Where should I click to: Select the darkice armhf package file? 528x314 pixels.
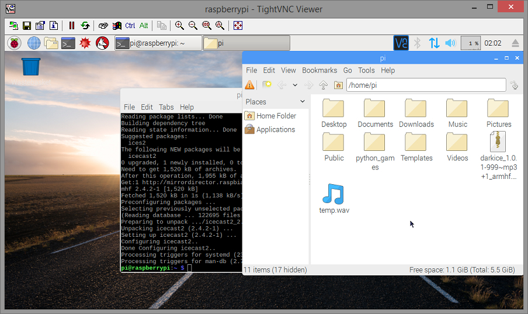pyautogui.click(x=498, y=156)
